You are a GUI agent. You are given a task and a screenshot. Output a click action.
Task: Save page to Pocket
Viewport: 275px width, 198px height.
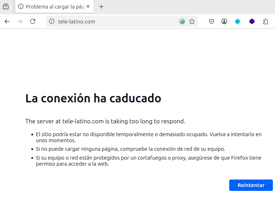coord(211,21)
